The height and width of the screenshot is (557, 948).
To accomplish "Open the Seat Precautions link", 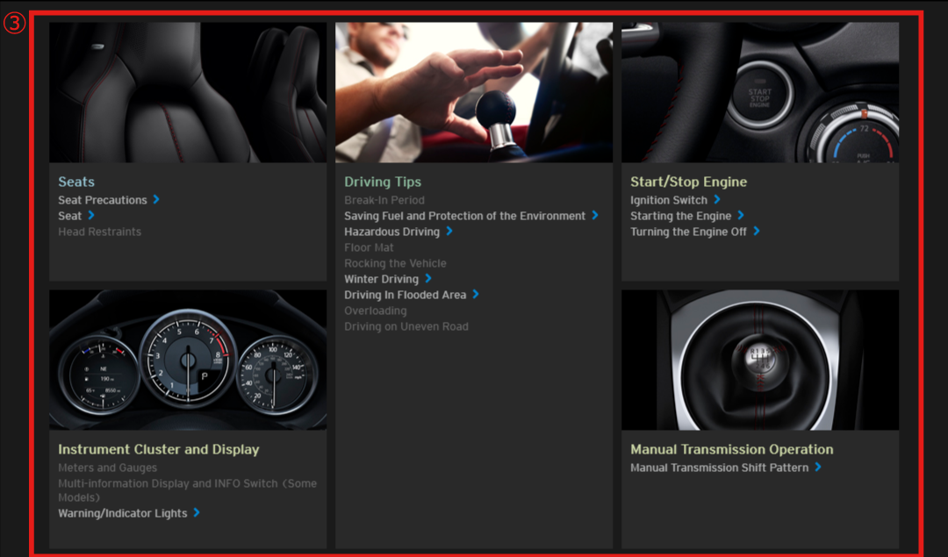I will click(102, 200).
